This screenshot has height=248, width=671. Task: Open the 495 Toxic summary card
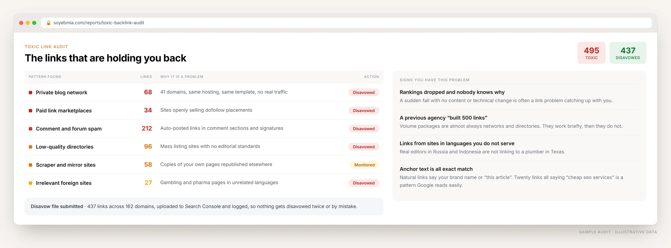[x=591, y=53]
